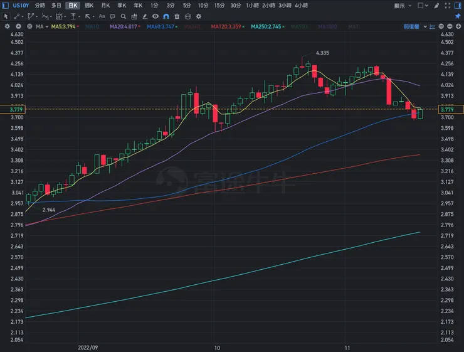Click the 3.779 current price label on left axis
Viewport: 464px width, 352px height.
13,109
